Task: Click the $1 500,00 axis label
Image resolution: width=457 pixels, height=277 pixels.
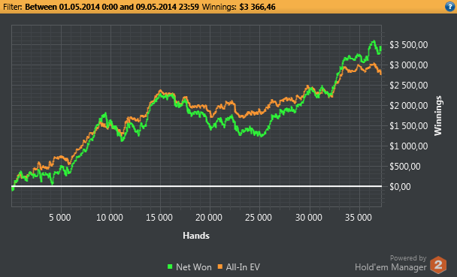Action: click(x=409, y=126)
